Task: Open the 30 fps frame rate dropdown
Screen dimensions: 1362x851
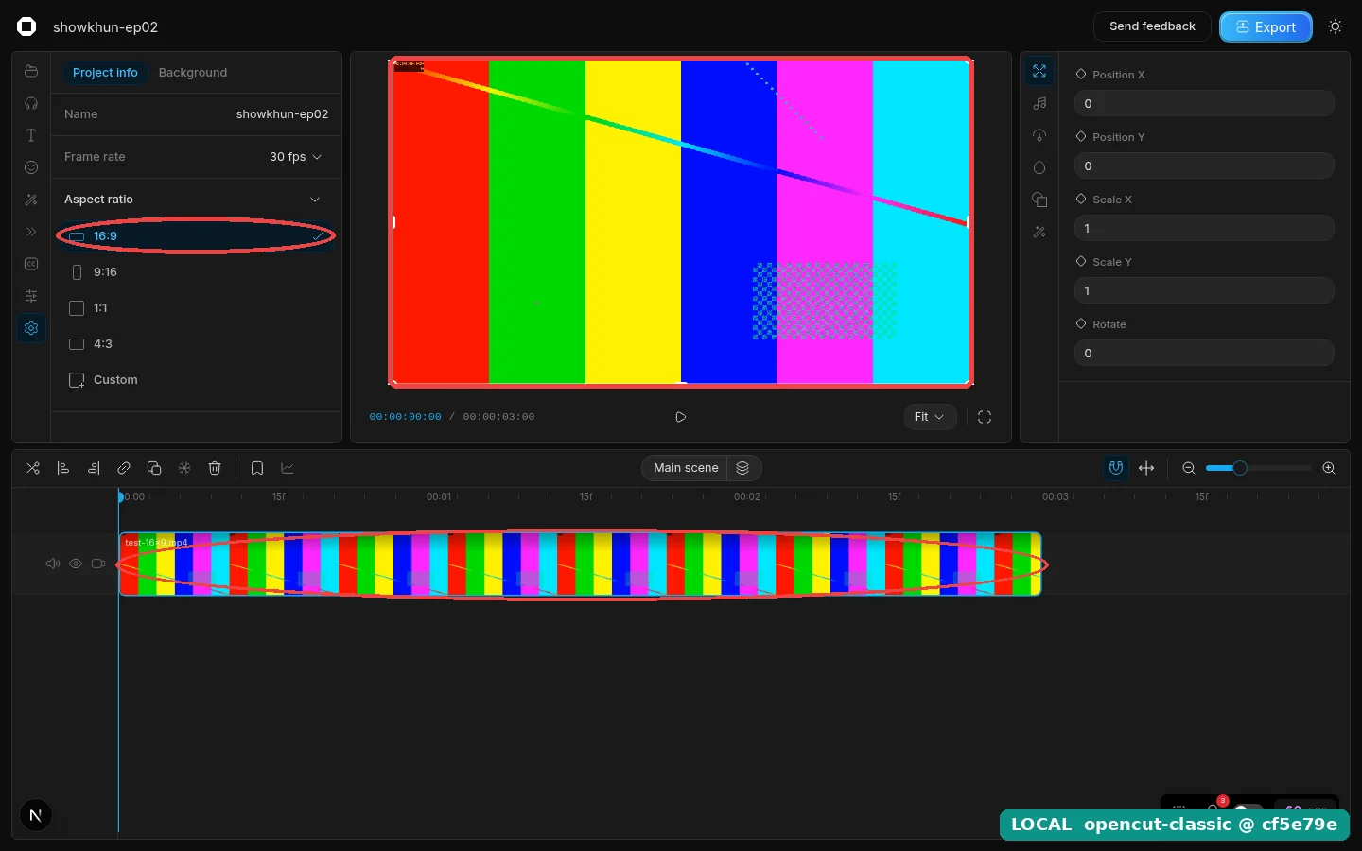Action: [x=295, y=157]
